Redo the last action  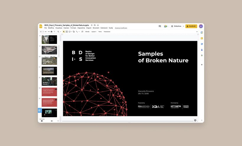(x=49, y=32)
